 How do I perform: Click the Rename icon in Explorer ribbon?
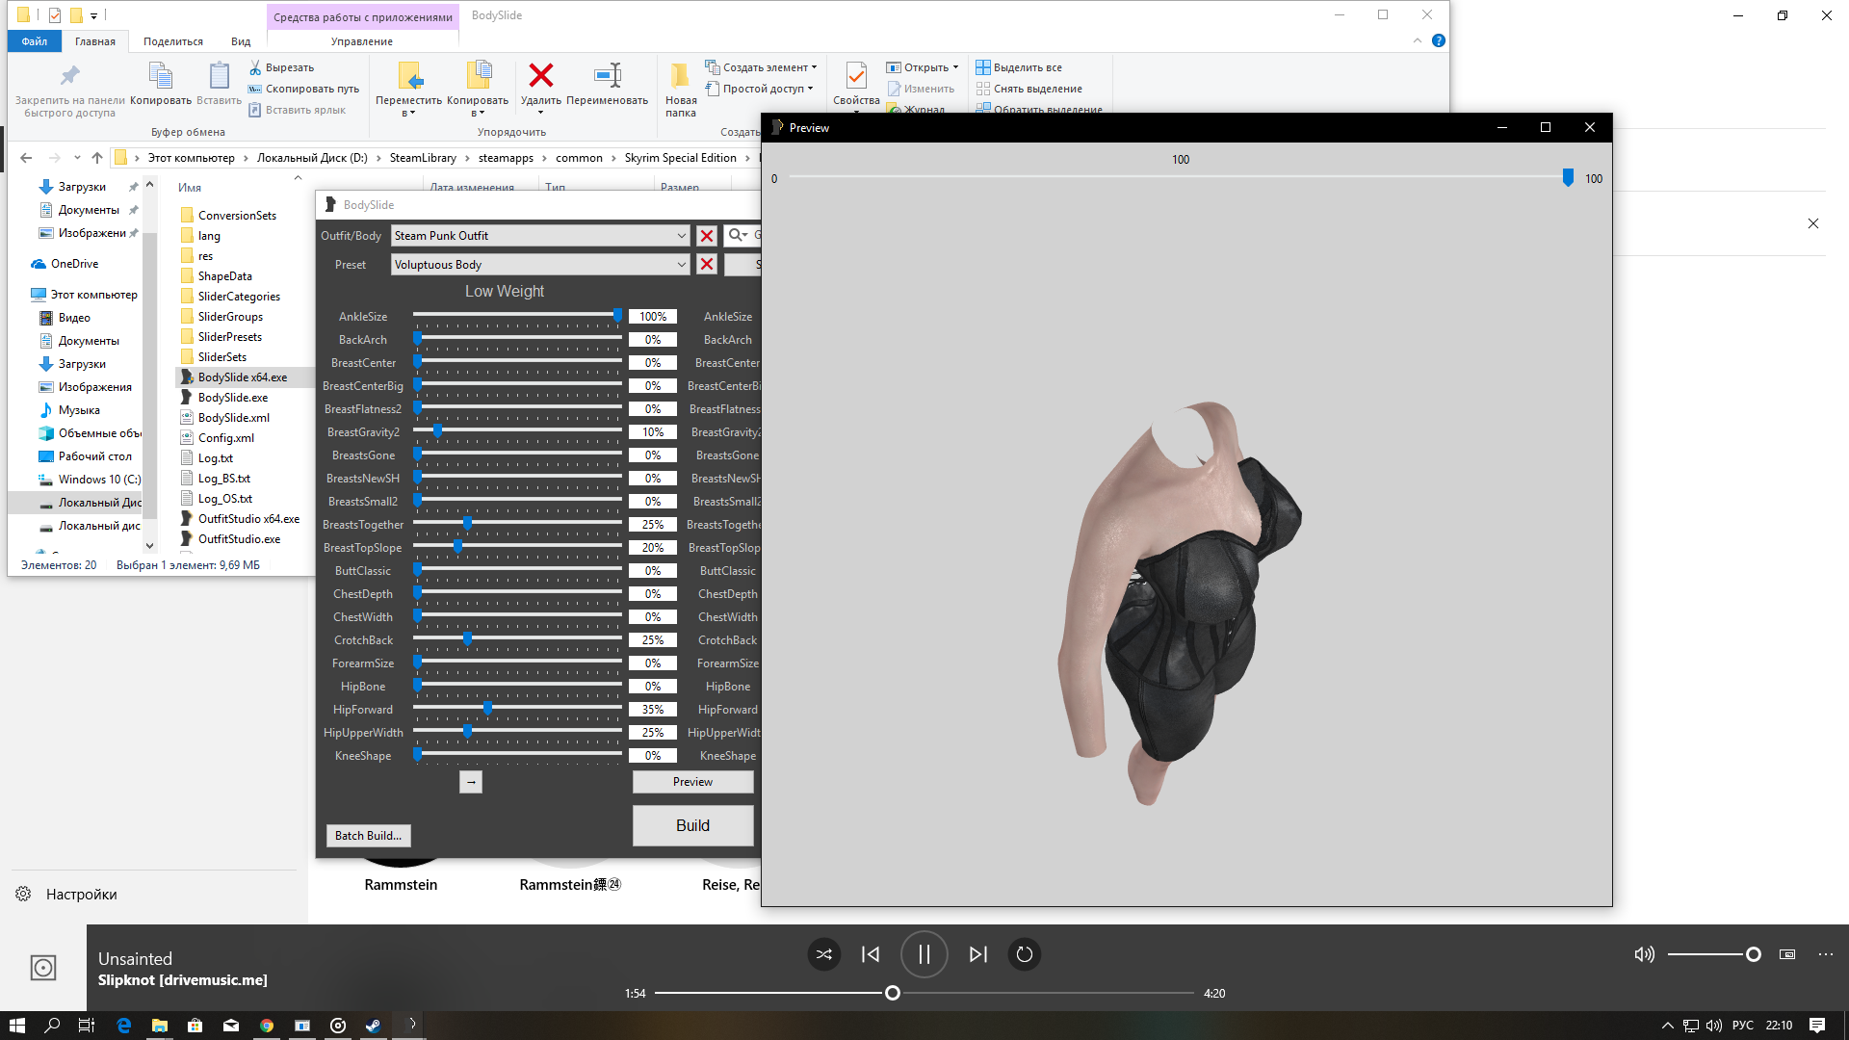coord(608,76)
